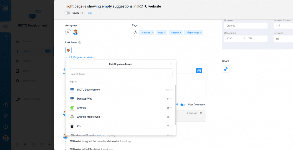Click the Apple ios project icon
Viewport: 293px width, 150px height.
[72, 126]
